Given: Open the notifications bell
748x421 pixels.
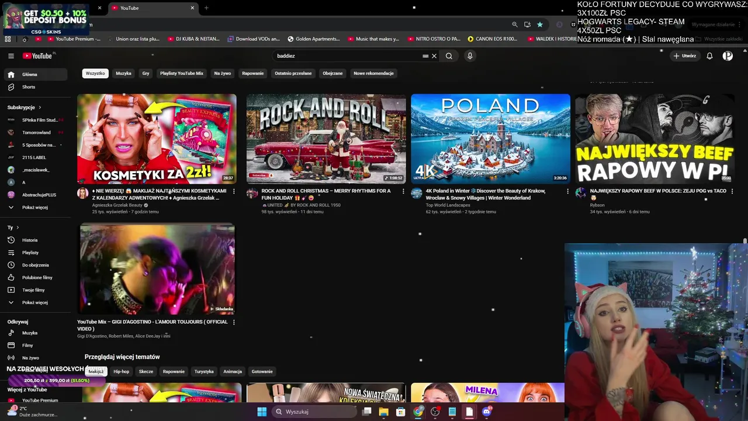Looking at the screenshot, I should click(x=709, y=56).
